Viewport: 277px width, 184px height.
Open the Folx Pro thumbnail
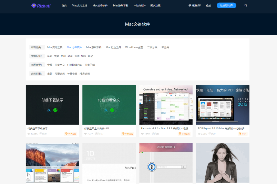coord(109,163)
